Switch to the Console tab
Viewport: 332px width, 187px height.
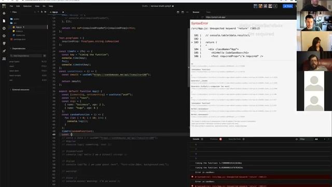click(x=196, y=139)
